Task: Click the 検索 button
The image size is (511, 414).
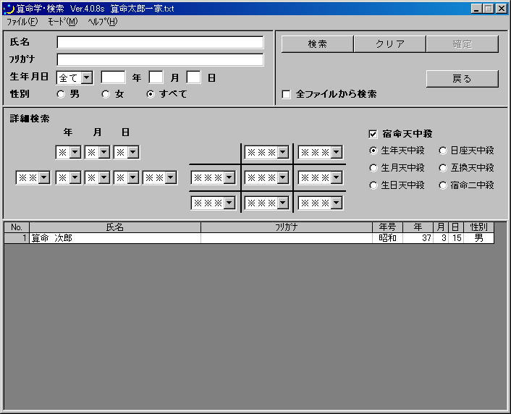Action: [x=318, y=44]
